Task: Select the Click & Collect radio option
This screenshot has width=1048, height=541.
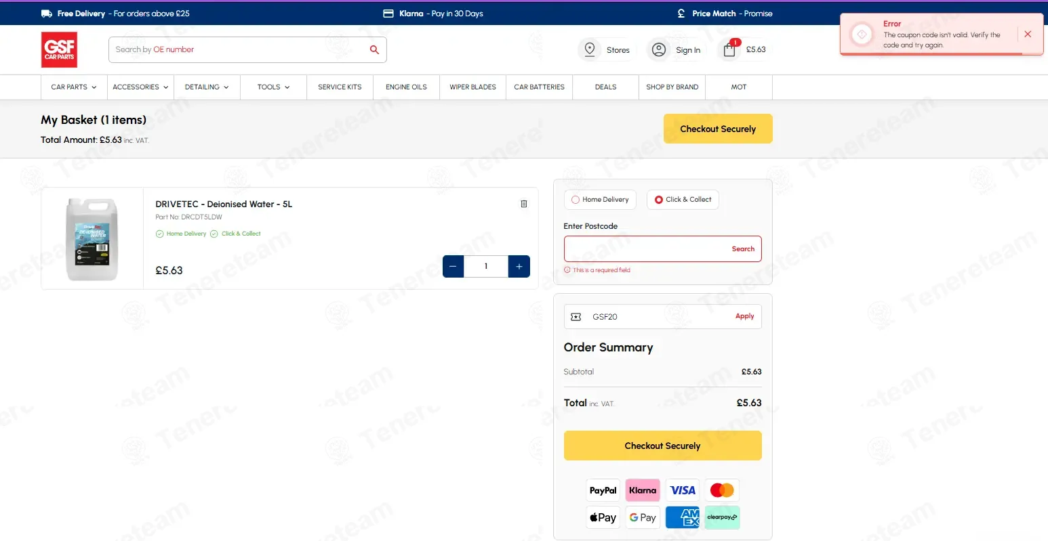Action: point(659,200)
